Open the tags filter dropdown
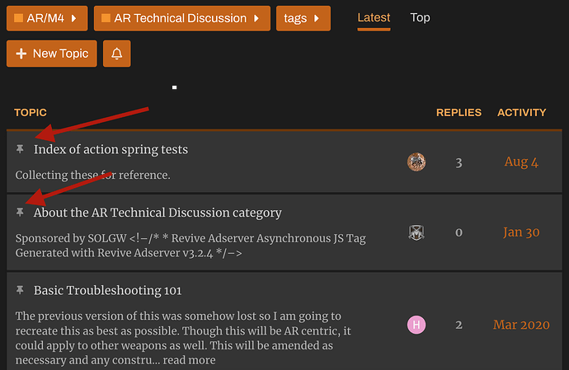 point(303,18)
